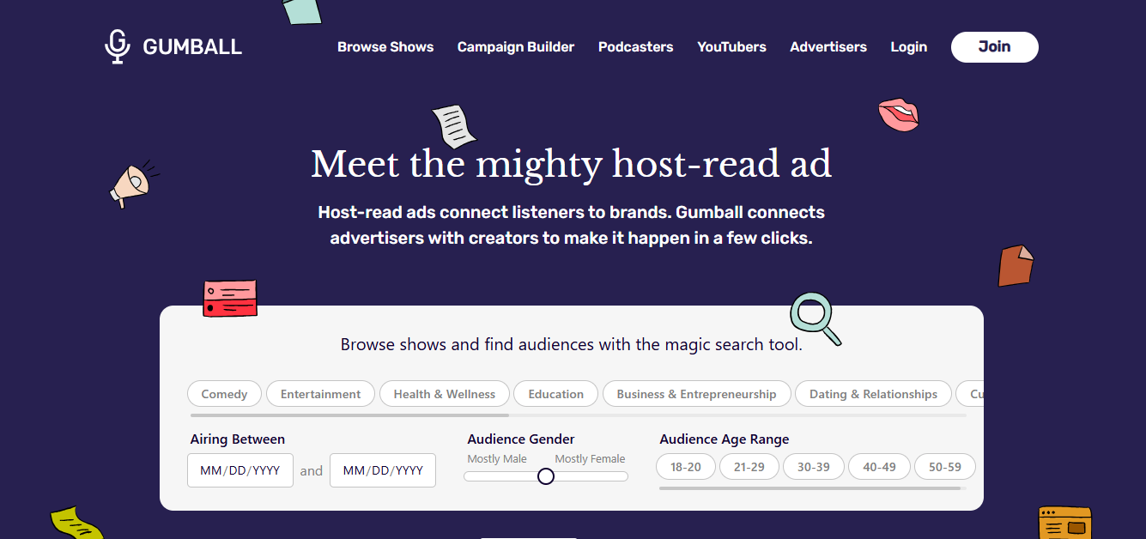Screen dimensions: 1146x539
Task: Enable the 40-49 age filter
Action: point(879,467)
